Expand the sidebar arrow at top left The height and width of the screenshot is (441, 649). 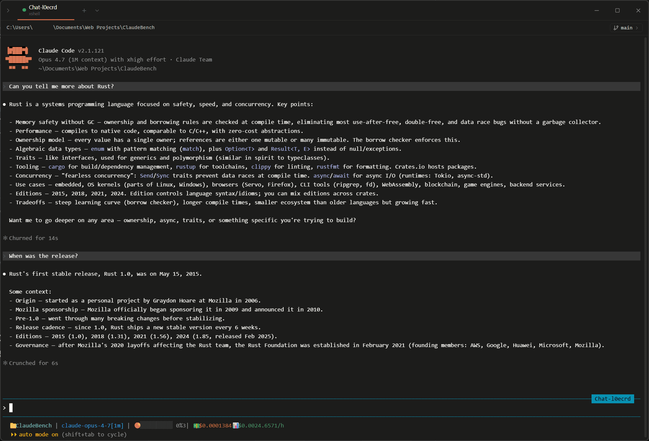coord(8,10)
